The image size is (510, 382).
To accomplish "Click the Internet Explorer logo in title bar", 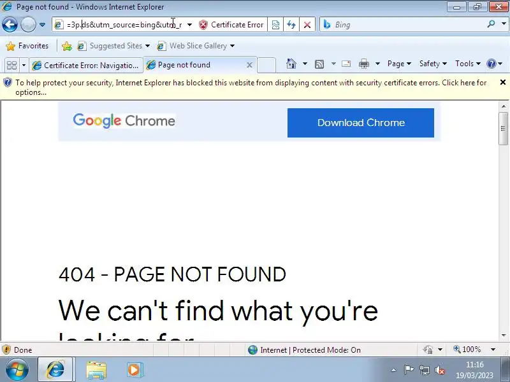I will tap(7, 6).
